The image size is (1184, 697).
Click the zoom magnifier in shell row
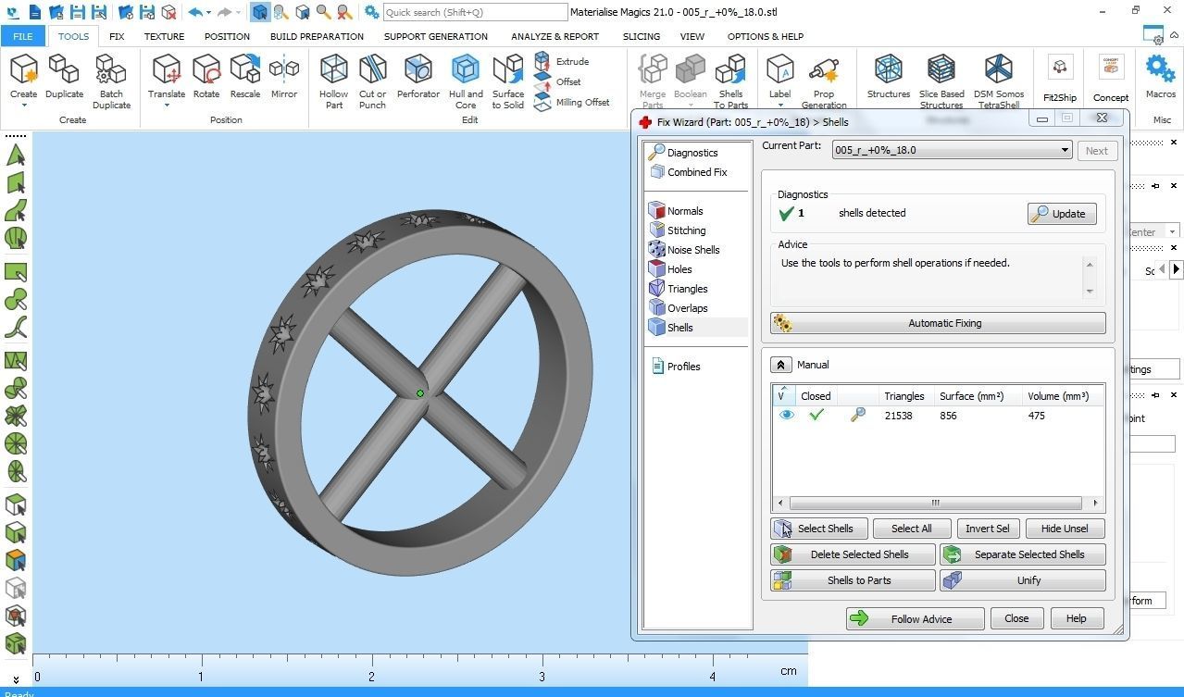(857, 416)
